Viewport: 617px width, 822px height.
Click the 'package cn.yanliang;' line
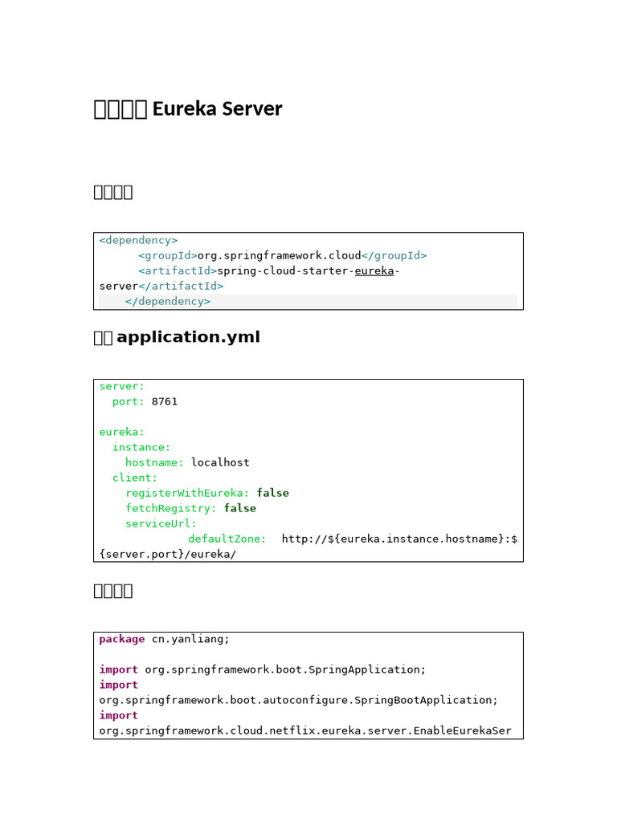pos(164,639)
